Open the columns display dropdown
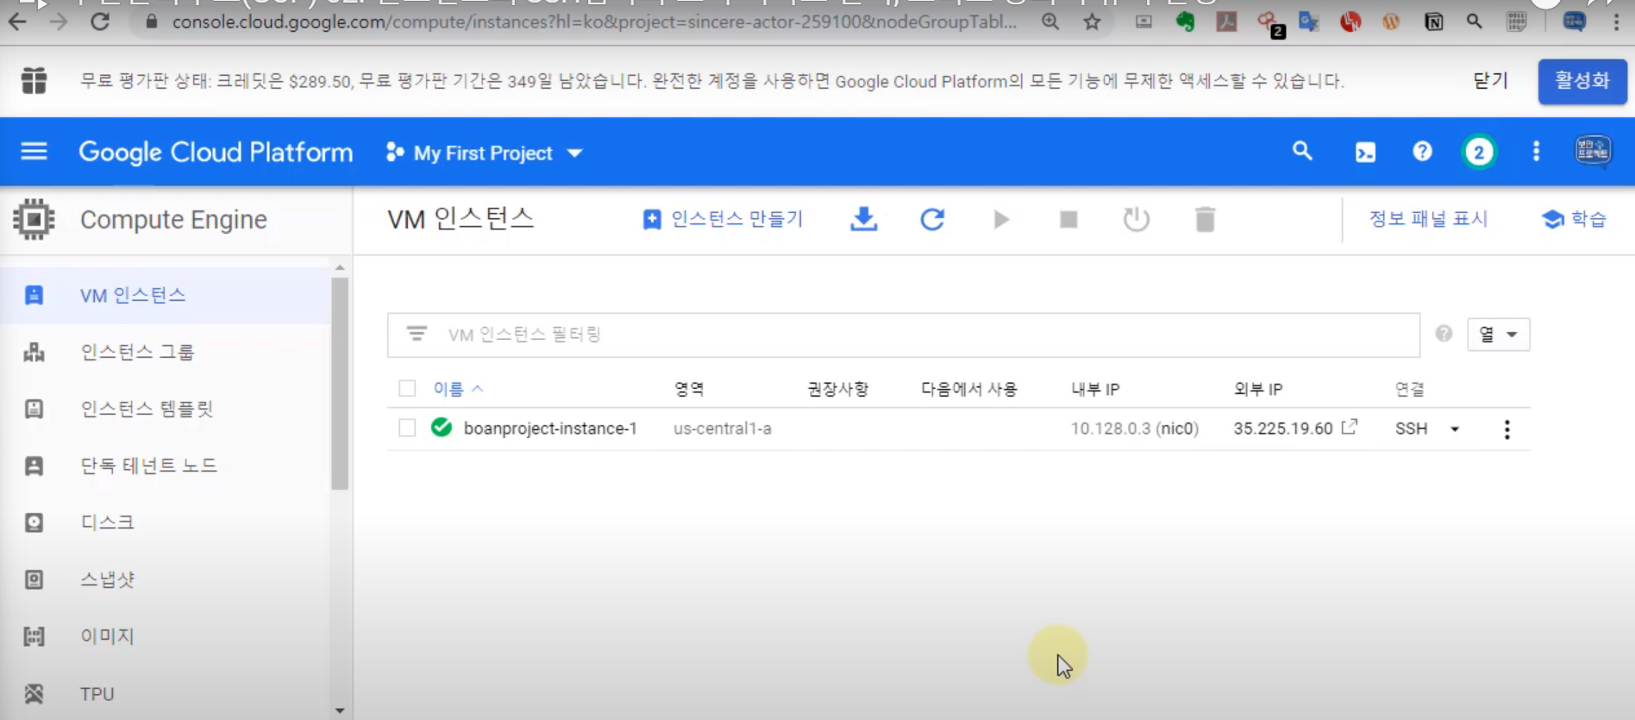 pos(1498,335)
